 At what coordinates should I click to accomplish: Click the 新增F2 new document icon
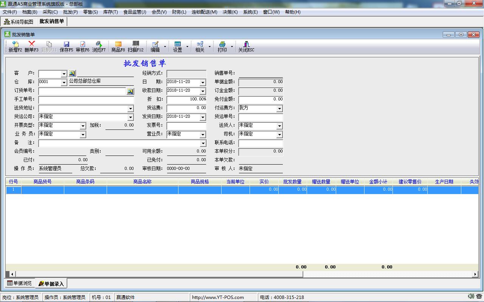15,46
